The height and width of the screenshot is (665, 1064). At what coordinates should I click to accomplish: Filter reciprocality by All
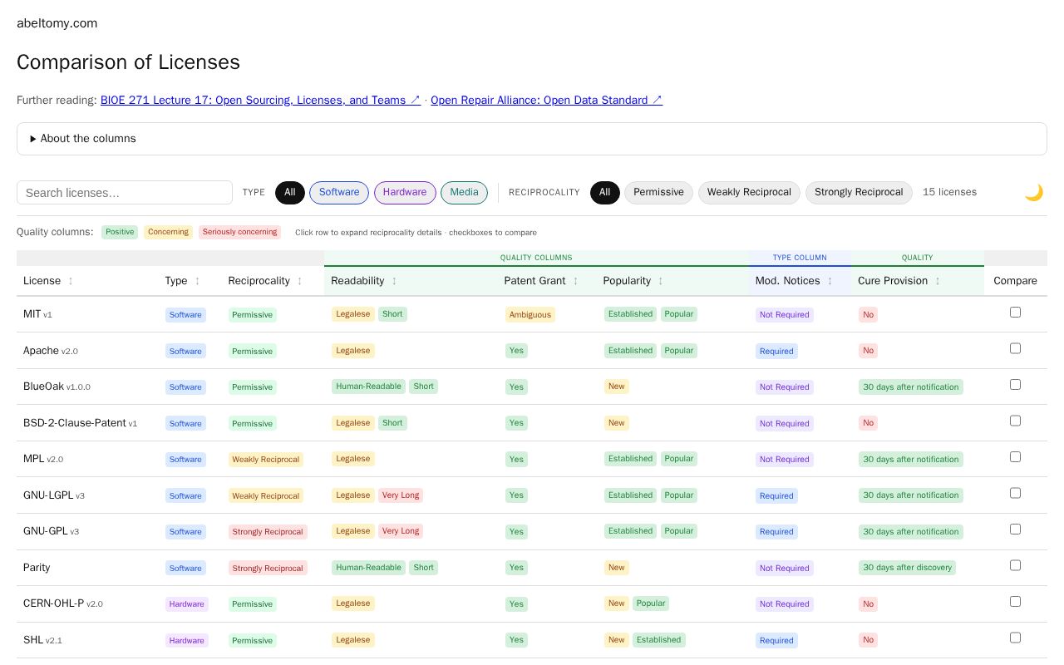click(604, 193)
